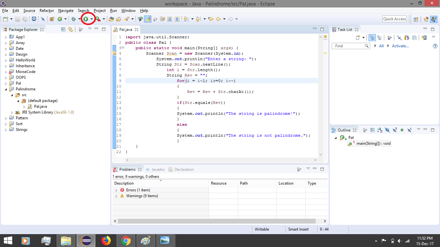440x247 pixels.
Task: Collapse the Palindrome project node
Action: 6,89
